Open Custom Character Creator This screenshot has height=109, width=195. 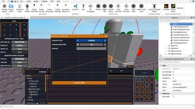[x=154, y=8]
